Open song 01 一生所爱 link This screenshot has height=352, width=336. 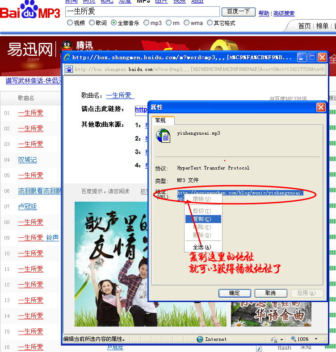click(x=30, y=113)
